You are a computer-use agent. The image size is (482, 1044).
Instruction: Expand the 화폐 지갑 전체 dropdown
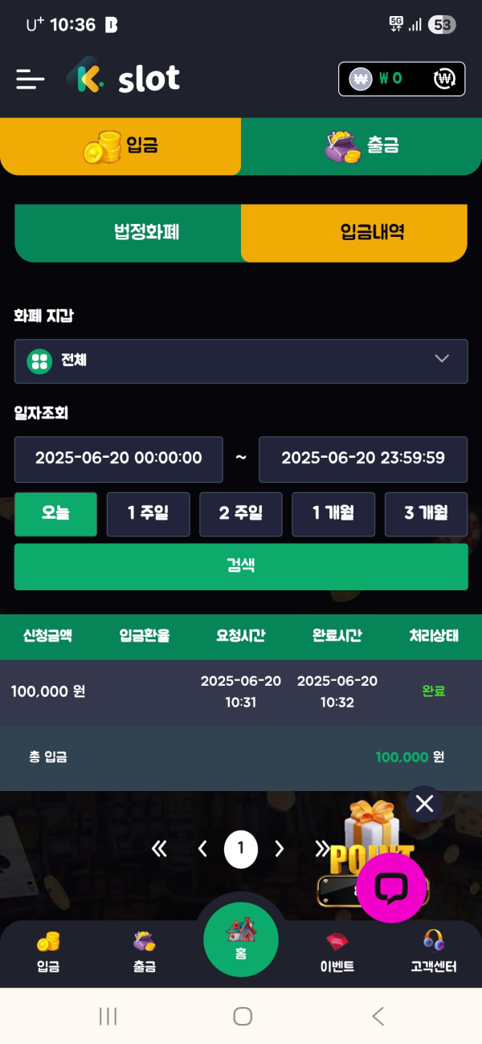tap(241, 361)
